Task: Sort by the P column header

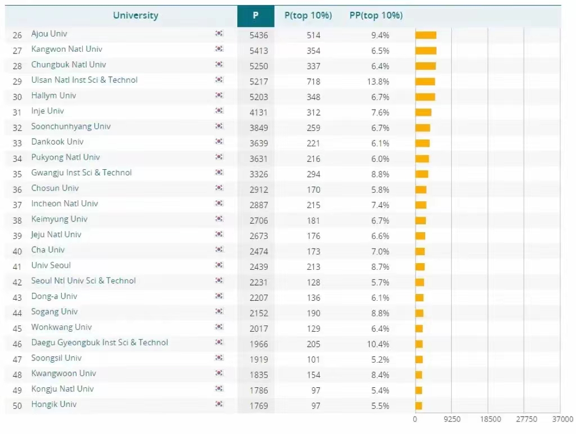Action: [x=256, y=16]
